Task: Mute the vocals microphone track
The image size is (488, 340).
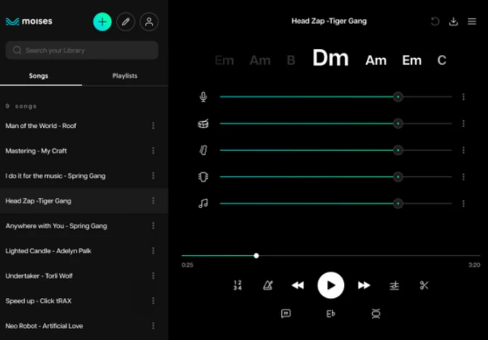Action: 203,97
